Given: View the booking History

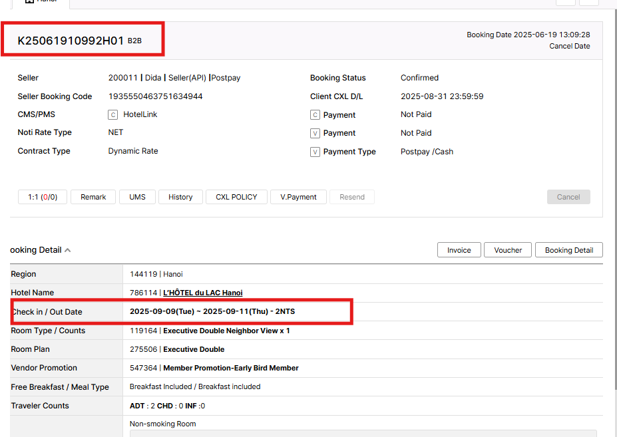Looking at the screenshot, I should point(180,197).
